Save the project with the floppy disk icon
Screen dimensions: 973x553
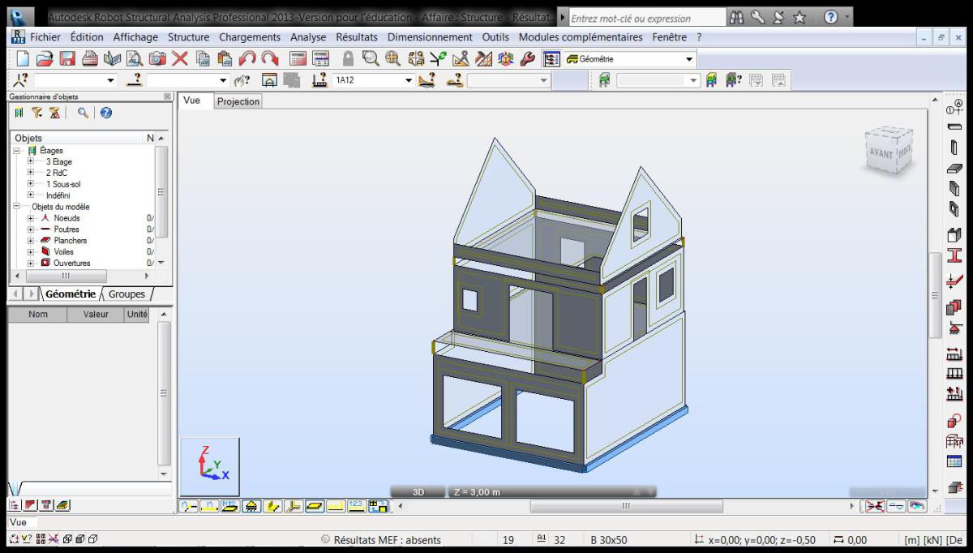pyautogui.click(x=67, y=58)
